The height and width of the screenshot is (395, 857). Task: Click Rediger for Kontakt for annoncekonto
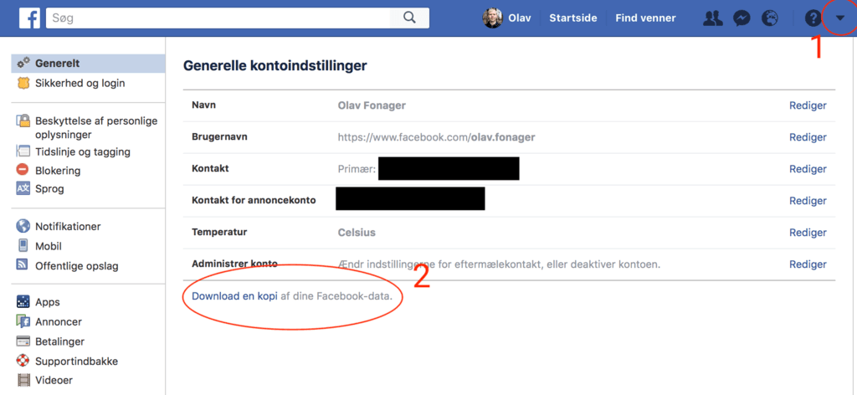click(x=808, y=201)
